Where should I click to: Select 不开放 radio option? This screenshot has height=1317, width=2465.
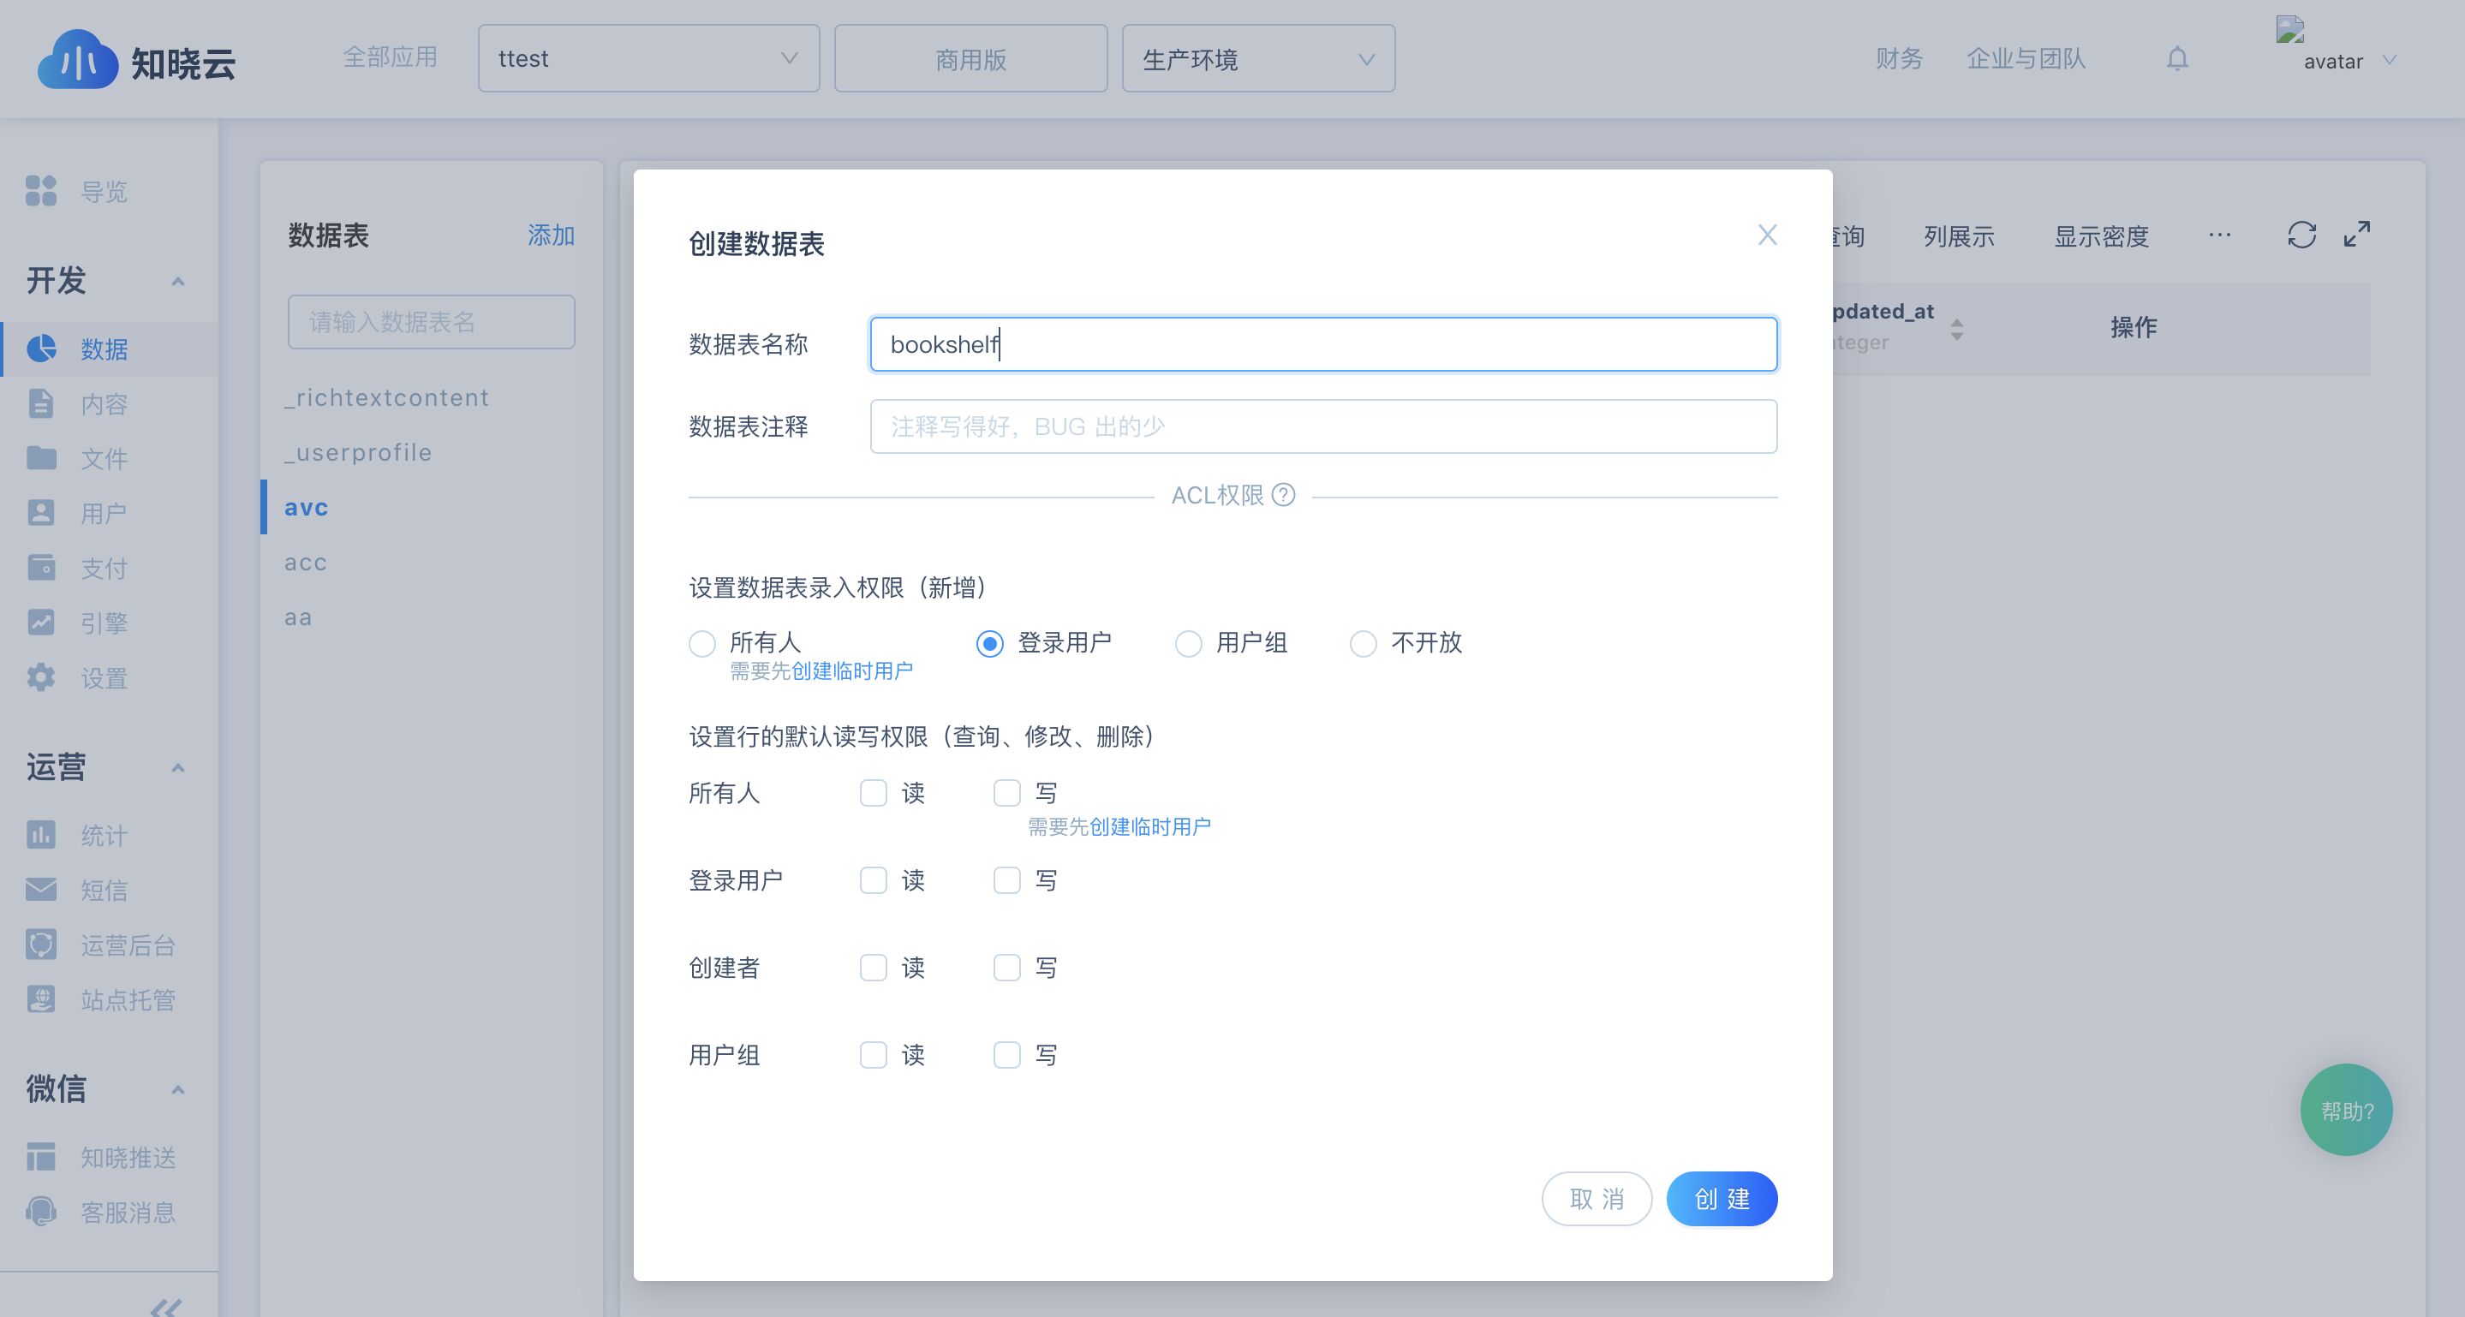(1364, 644)
